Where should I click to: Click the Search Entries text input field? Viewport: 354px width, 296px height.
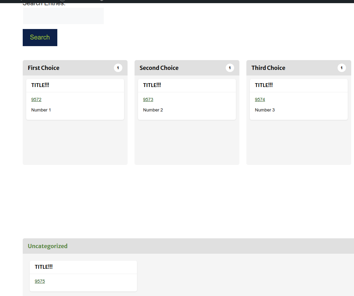point(63,16)
